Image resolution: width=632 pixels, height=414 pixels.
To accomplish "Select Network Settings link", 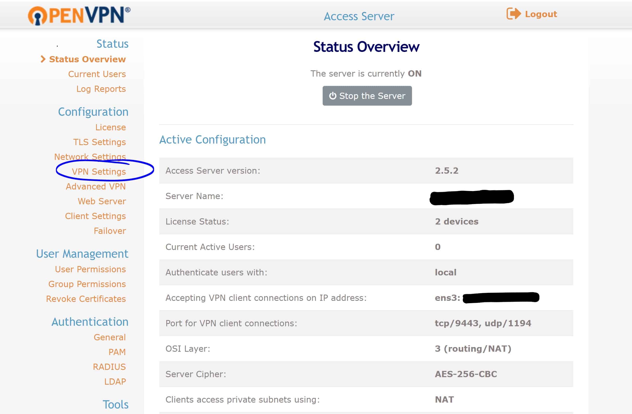I will click(x=90, y=157).
